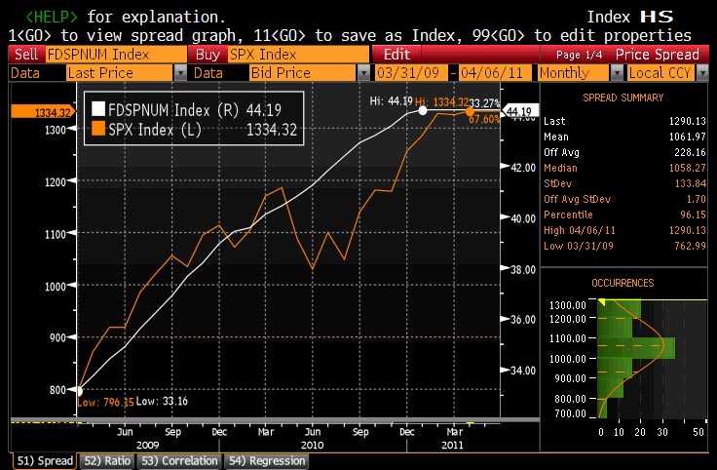
Task: Select the 51) Spread tab
Action: point(43,461)
